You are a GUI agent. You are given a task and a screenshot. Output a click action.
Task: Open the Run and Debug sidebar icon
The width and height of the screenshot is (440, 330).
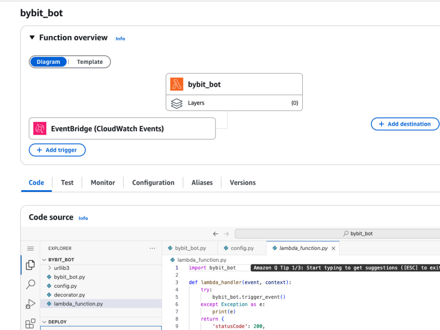(x=30, y=304)
